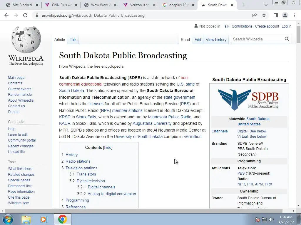301x225 pixels.
Task: Open Windows Start button
Action: pyautogui.click(x=8, y=219)
